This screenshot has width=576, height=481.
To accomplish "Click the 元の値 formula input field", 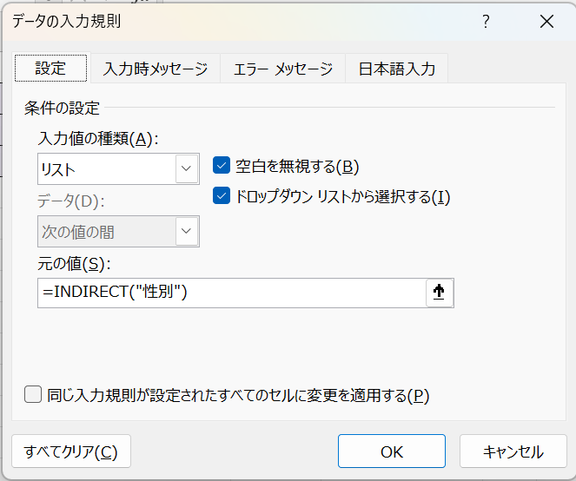I will coord(230,293).
